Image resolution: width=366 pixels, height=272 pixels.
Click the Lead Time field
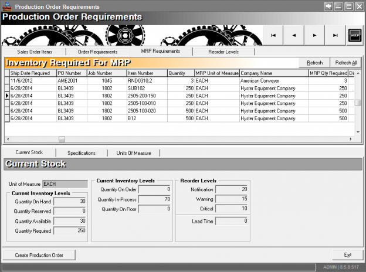point(231,221)
